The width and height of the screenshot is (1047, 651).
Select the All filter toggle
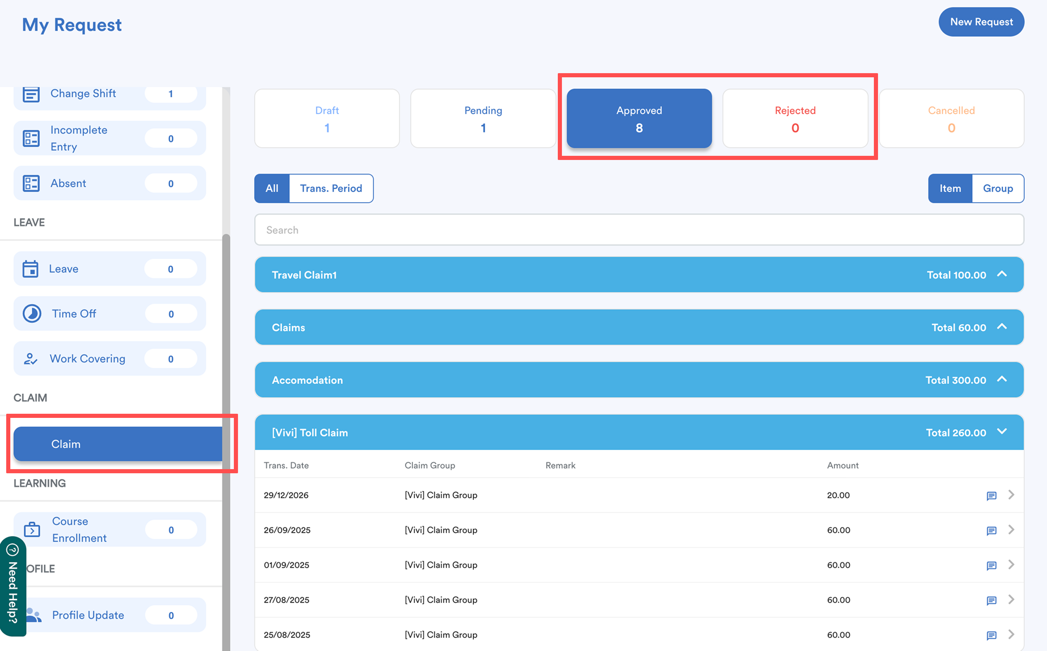[271, 188]
